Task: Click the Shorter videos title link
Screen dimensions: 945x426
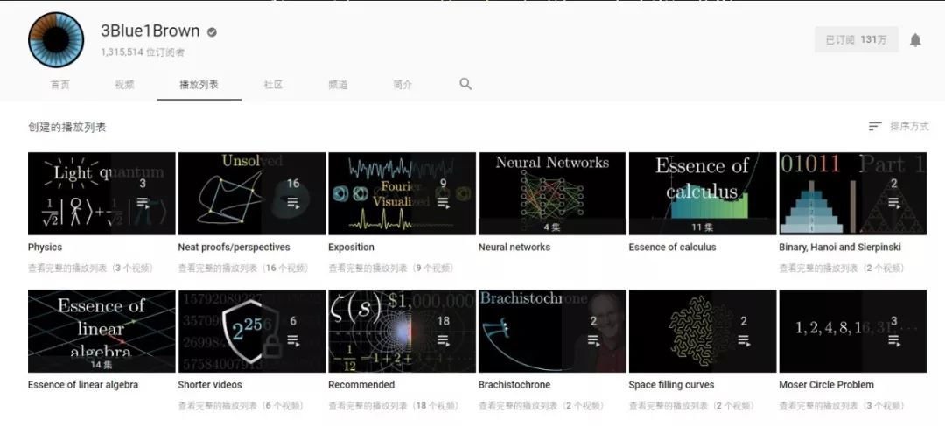Action: tap(210, 384)
